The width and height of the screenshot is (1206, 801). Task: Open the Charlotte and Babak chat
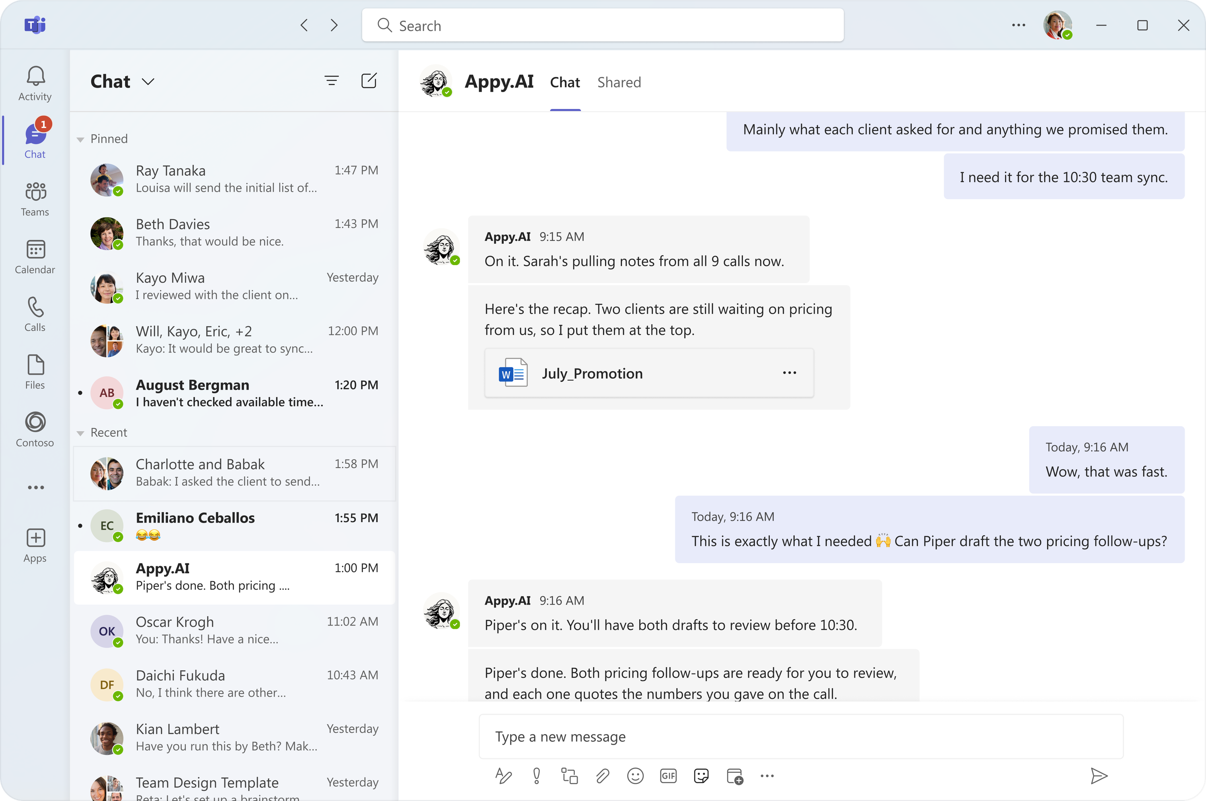[x=234, y=473]
